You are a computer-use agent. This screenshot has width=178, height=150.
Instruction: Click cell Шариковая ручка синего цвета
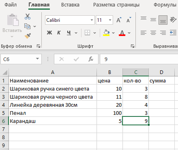(x=53, y=89)
